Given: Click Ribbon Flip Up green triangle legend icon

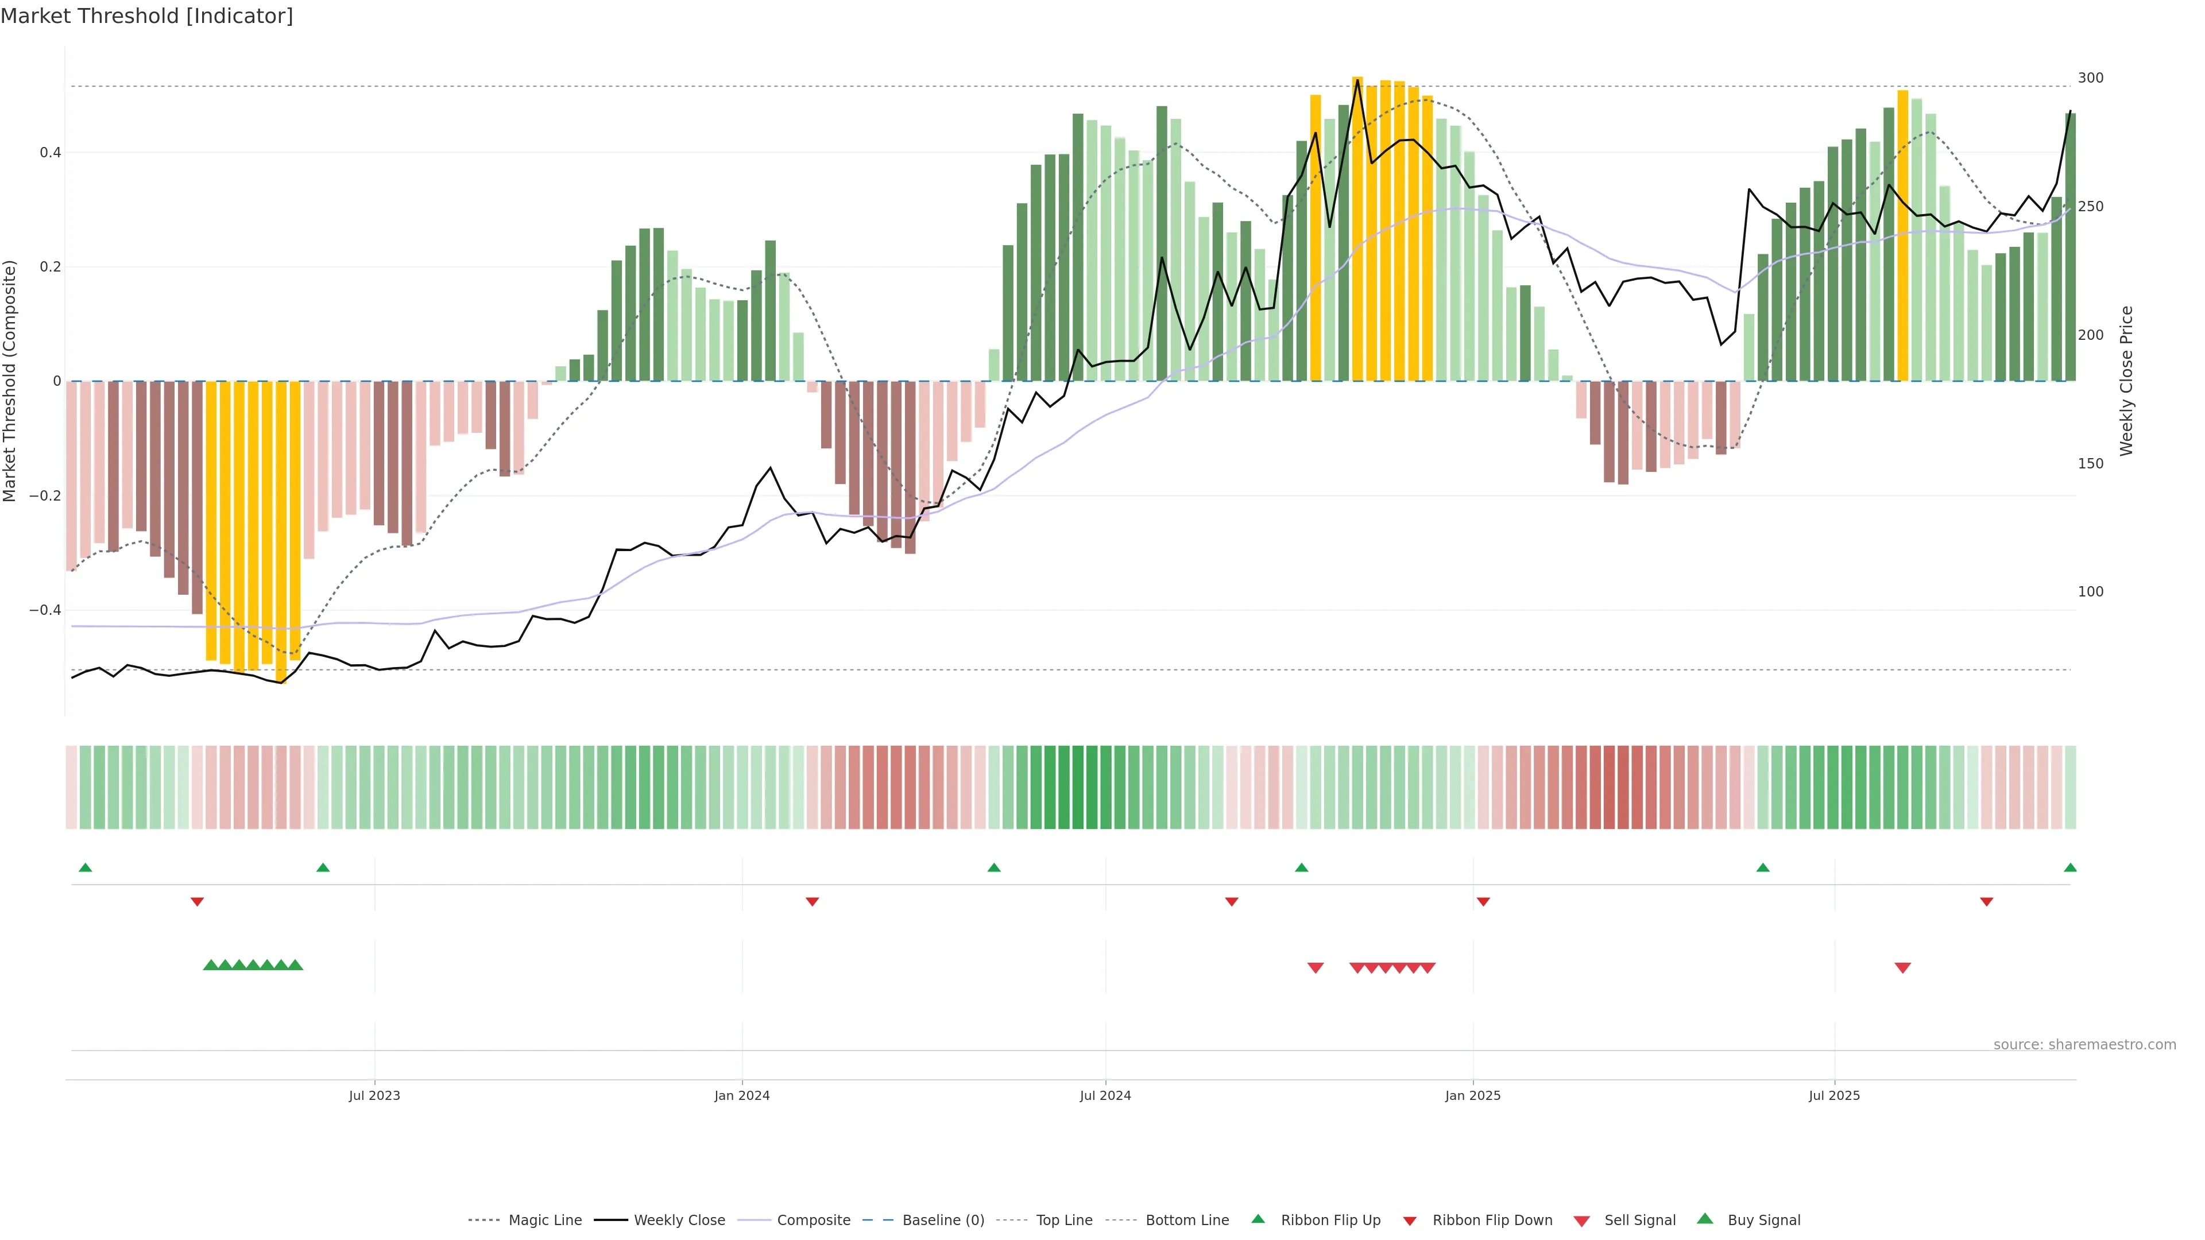Looking at the screenshot, I should [x=1258, y=1219].
